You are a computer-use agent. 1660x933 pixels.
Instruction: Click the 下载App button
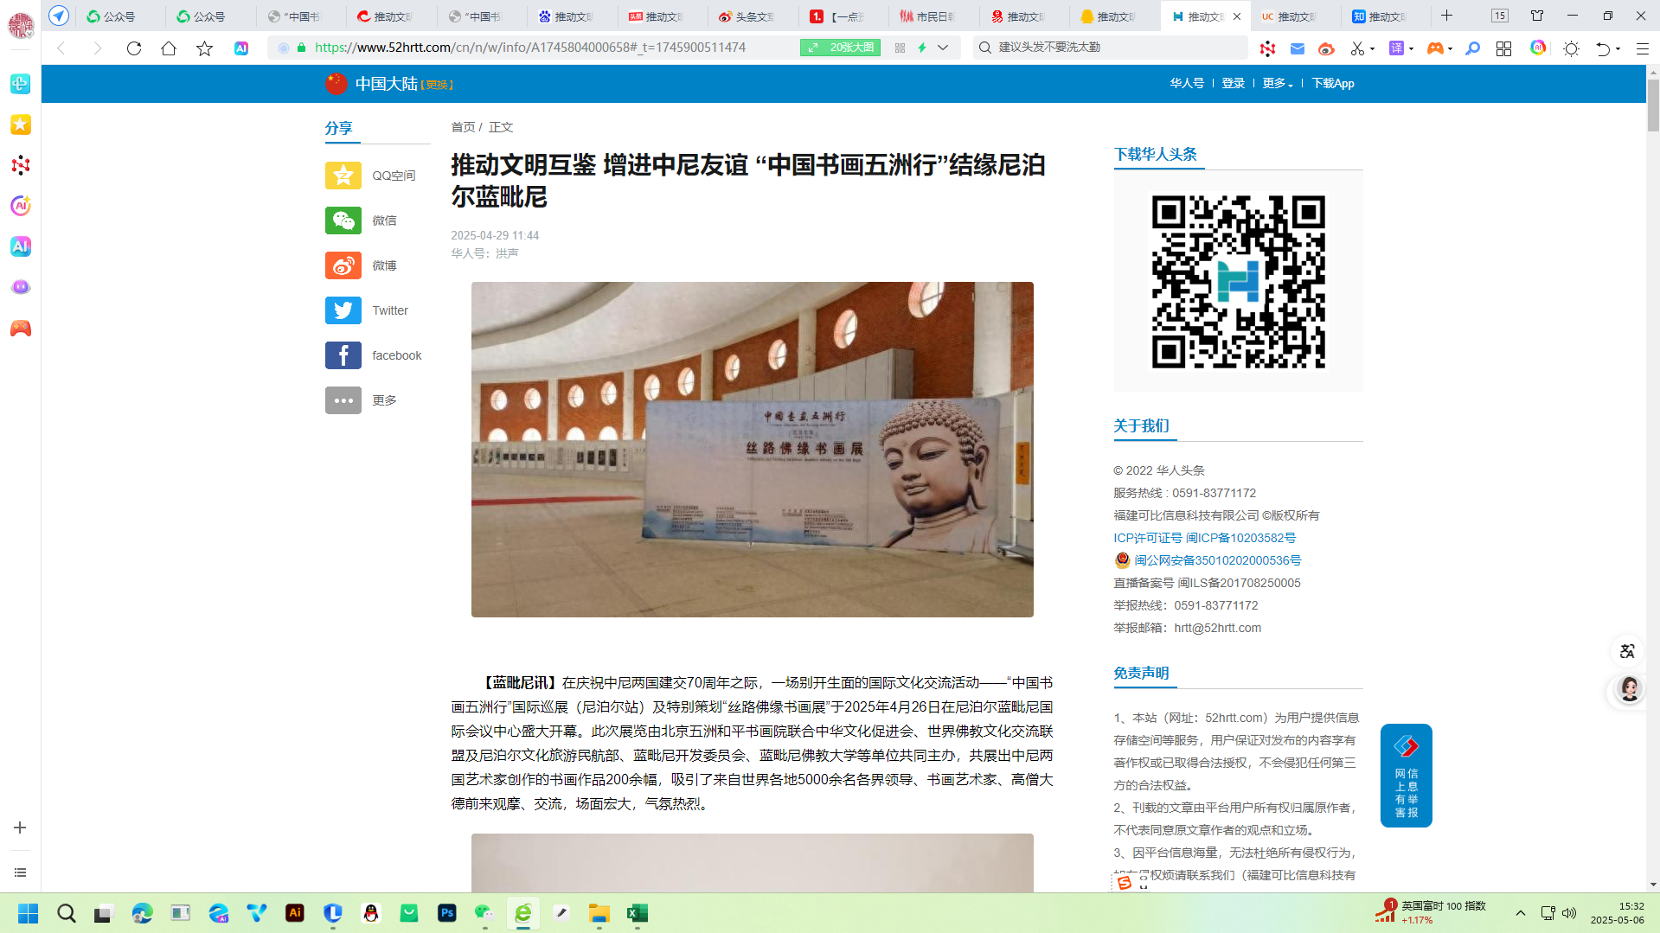[x=1333, y=84]
